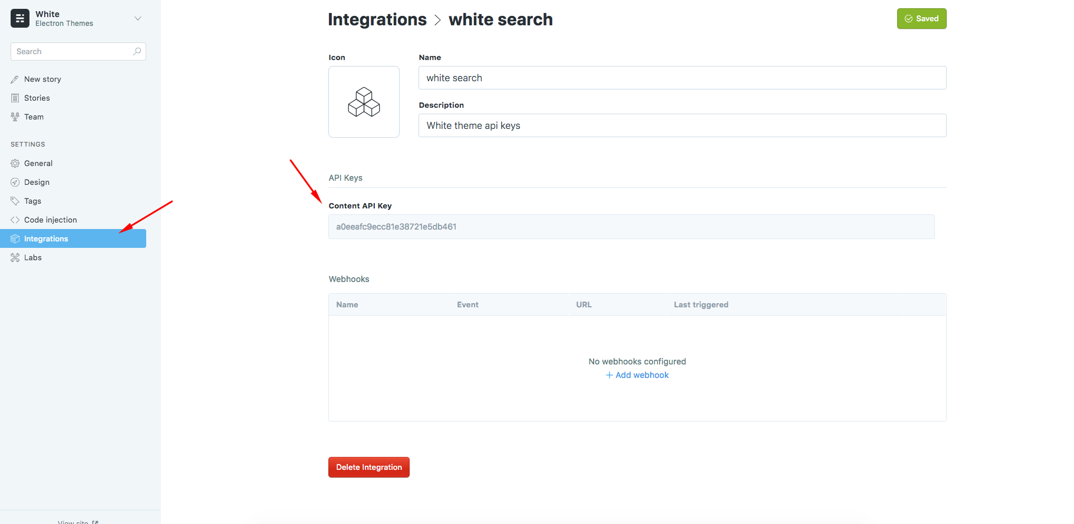Change the integration cubes icon
The width and height of the screenshot is (1074, 524).
[364, 102]
